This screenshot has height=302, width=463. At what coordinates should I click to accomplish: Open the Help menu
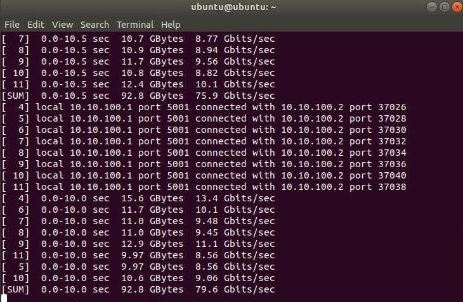[171, 25]
